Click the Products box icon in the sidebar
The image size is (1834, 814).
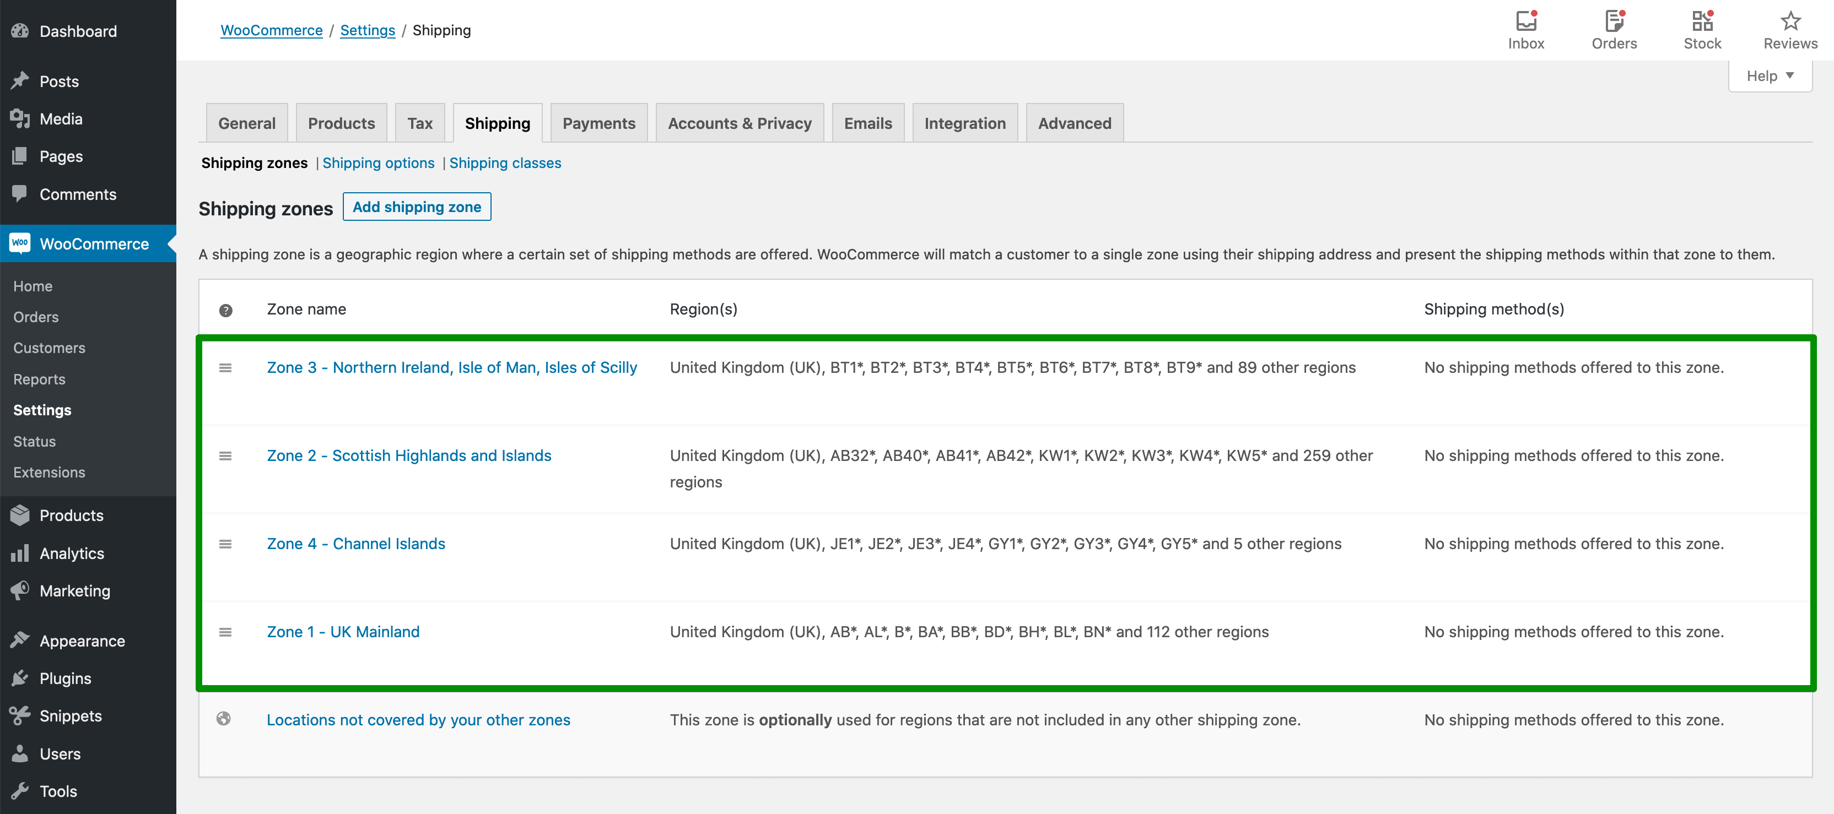[x=20, y=514]
